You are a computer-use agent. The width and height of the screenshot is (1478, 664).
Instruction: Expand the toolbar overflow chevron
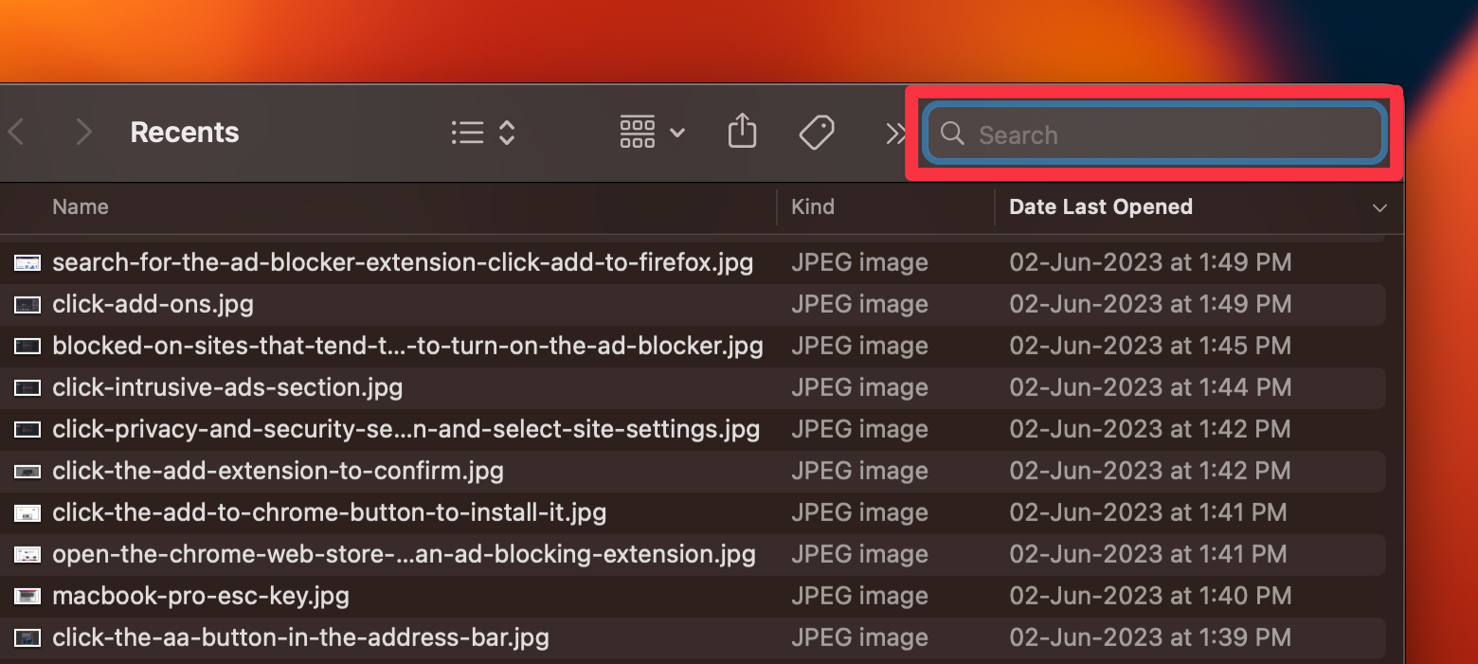click(895, 133)
